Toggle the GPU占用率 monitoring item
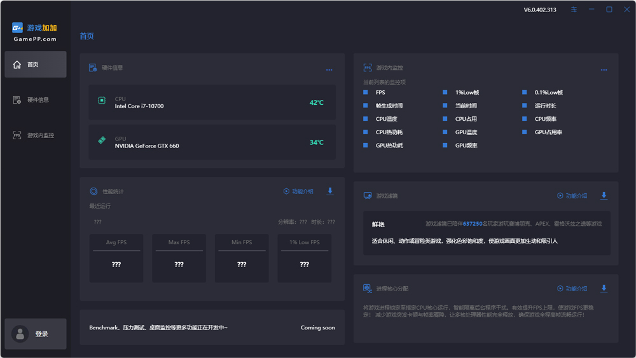The width and height of the screenshot is (636, 358). 525,132
